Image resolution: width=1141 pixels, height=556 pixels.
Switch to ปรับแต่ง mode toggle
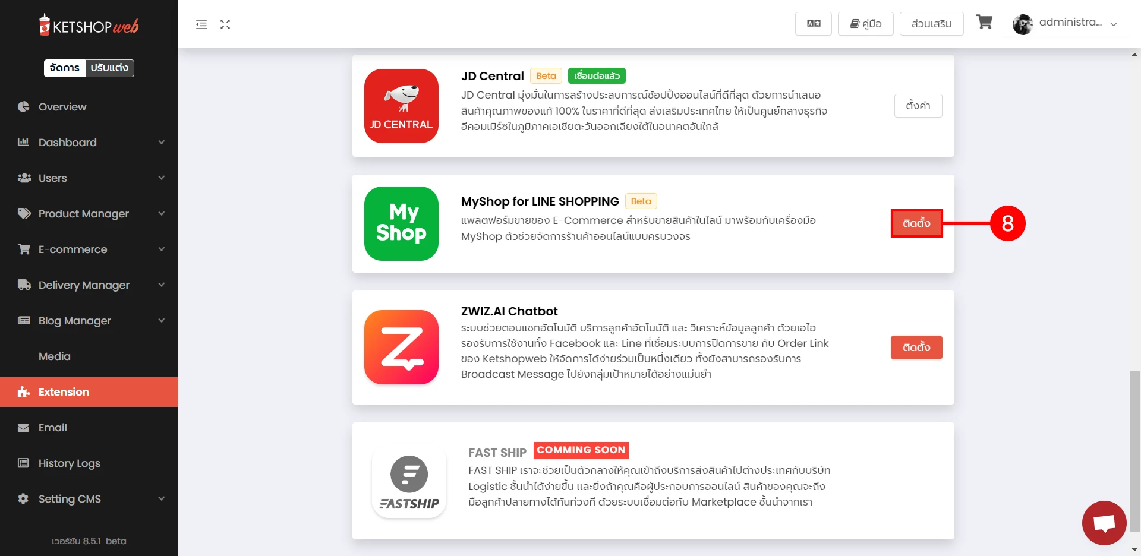109,68
